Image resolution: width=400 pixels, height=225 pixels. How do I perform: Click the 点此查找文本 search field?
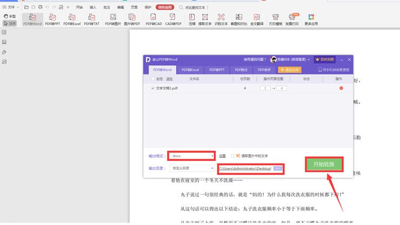point(196,8)
